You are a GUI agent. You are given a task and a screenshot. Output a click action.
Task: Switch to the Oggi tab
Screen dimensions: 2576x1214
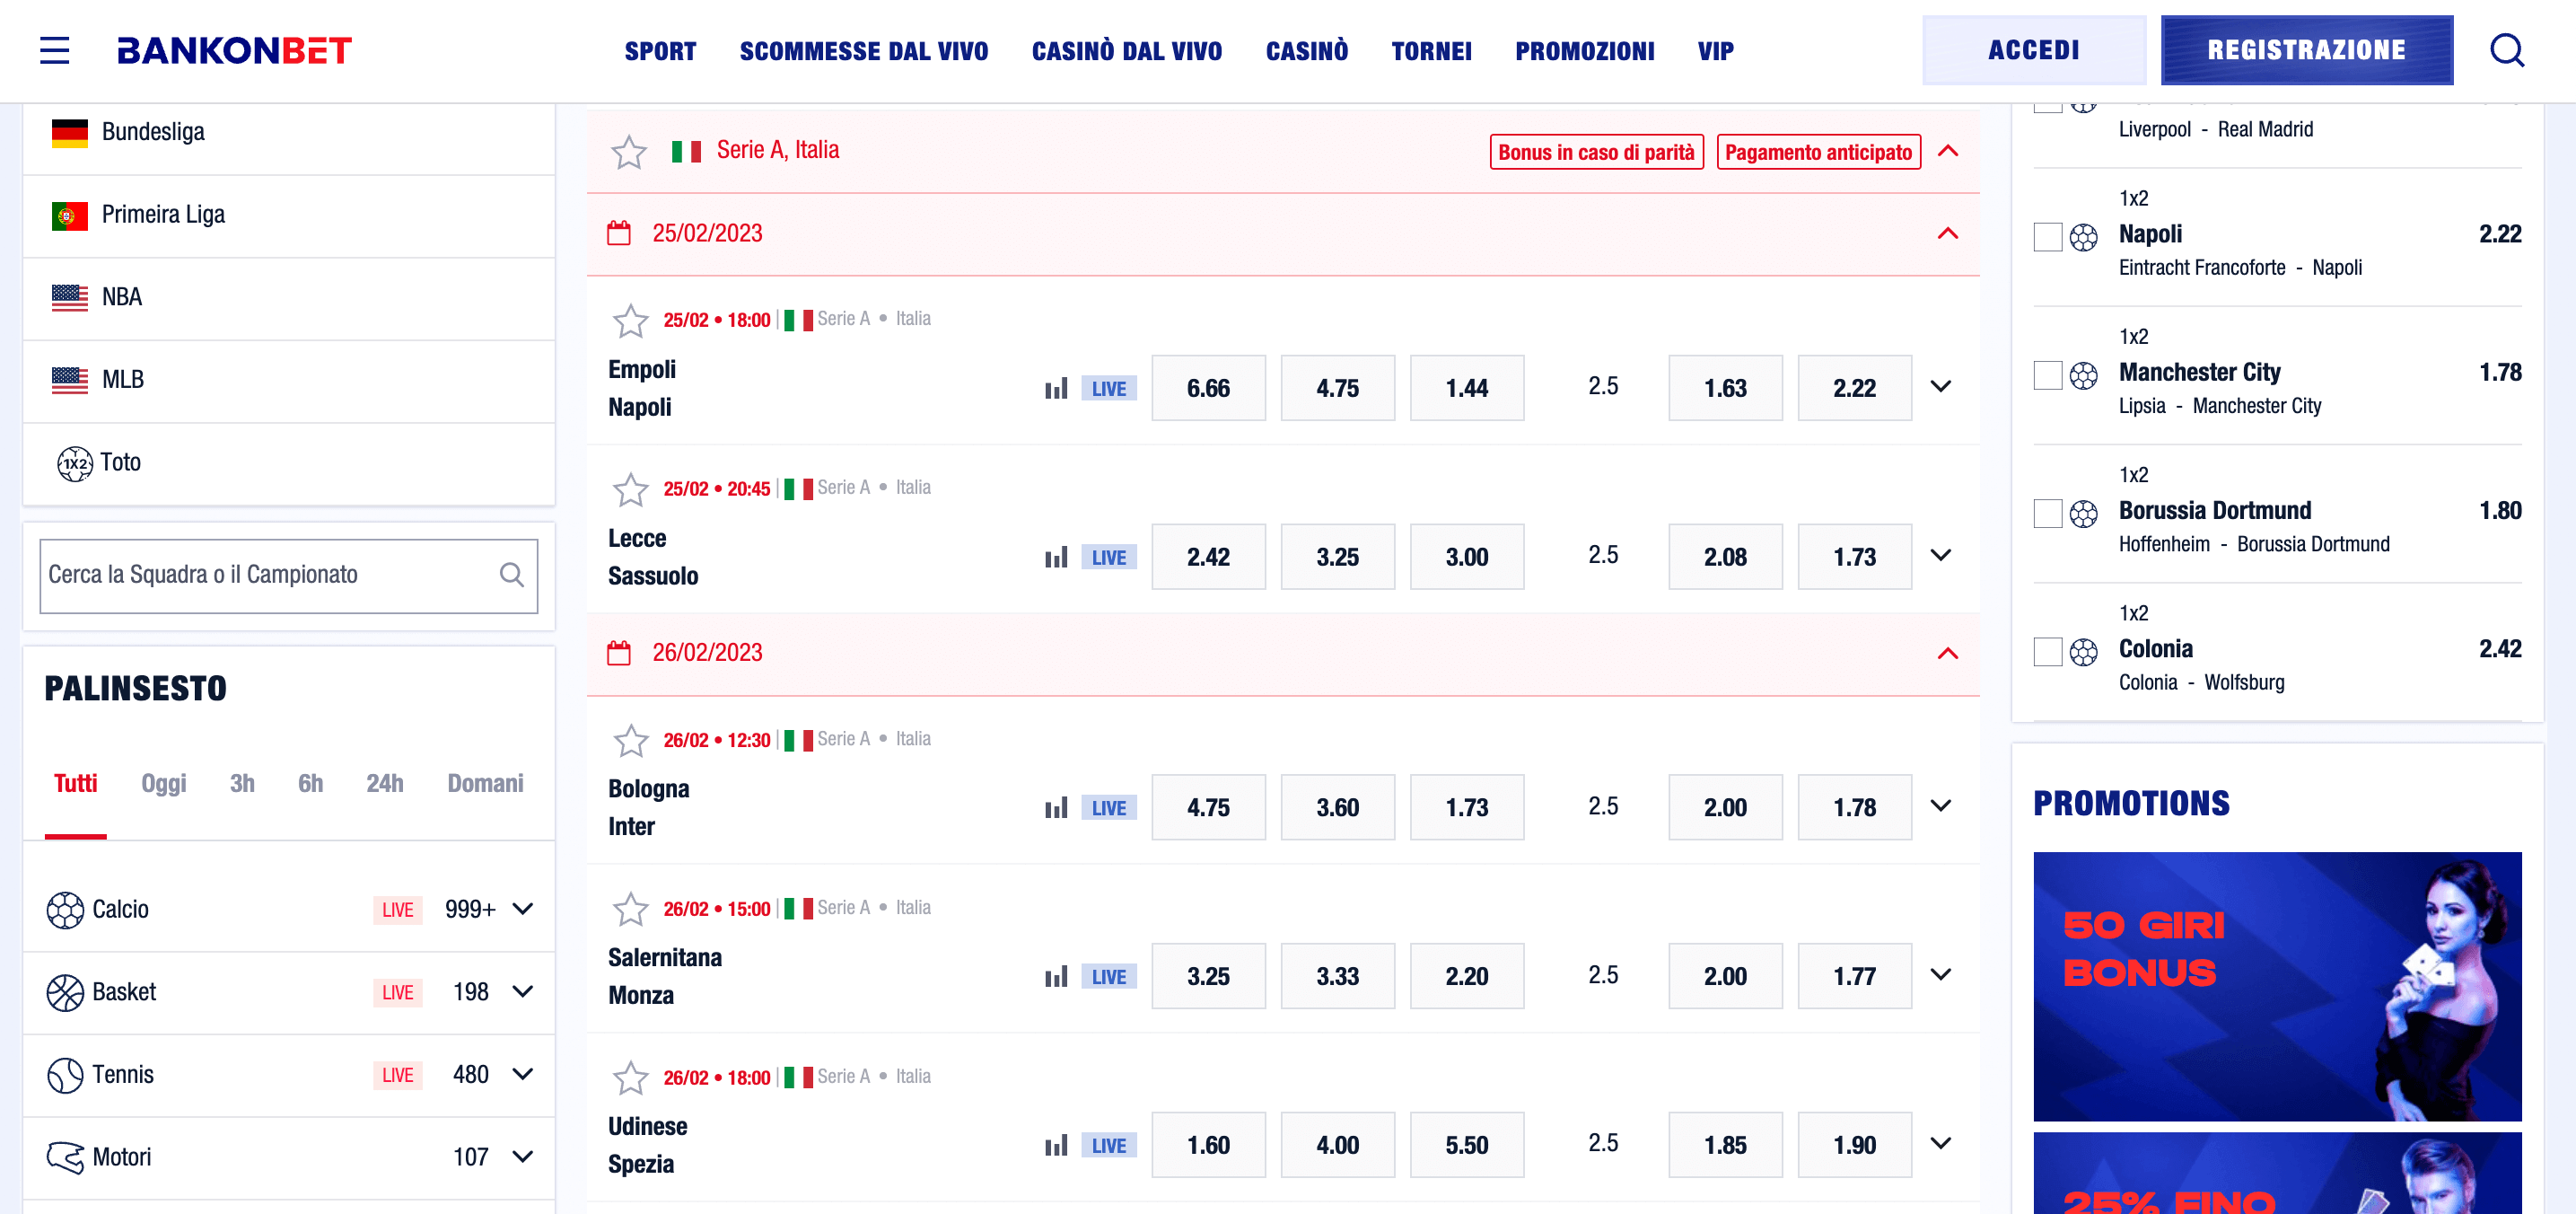pos(163,783)
